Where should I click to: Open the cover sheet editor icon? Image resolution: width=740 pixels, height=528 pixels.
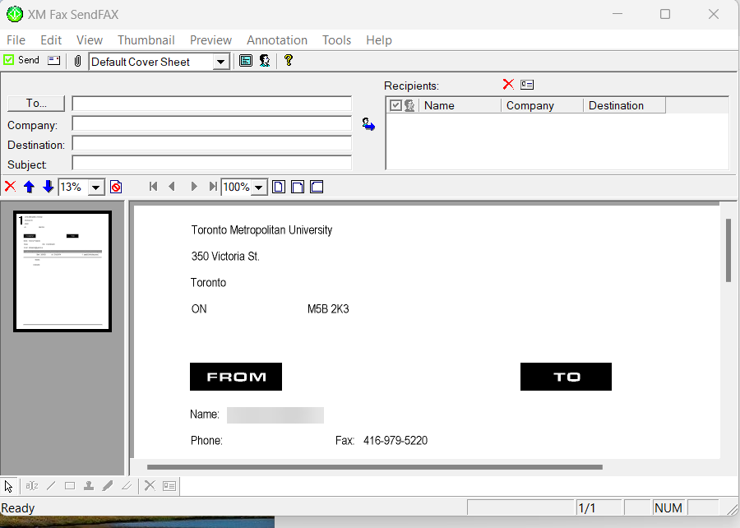[245, 60]
